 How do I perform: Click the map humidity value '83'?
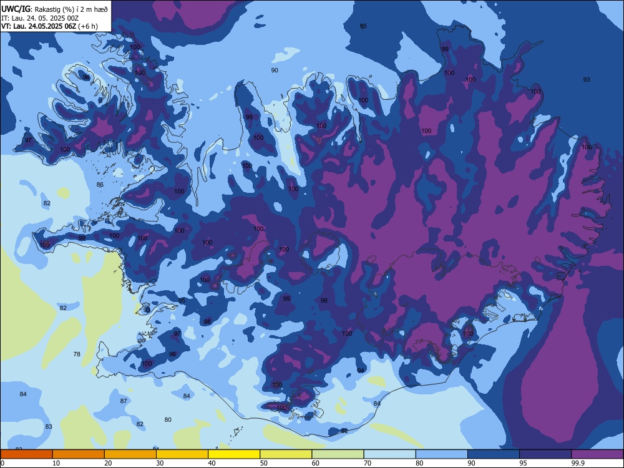[x=49, y=427]
